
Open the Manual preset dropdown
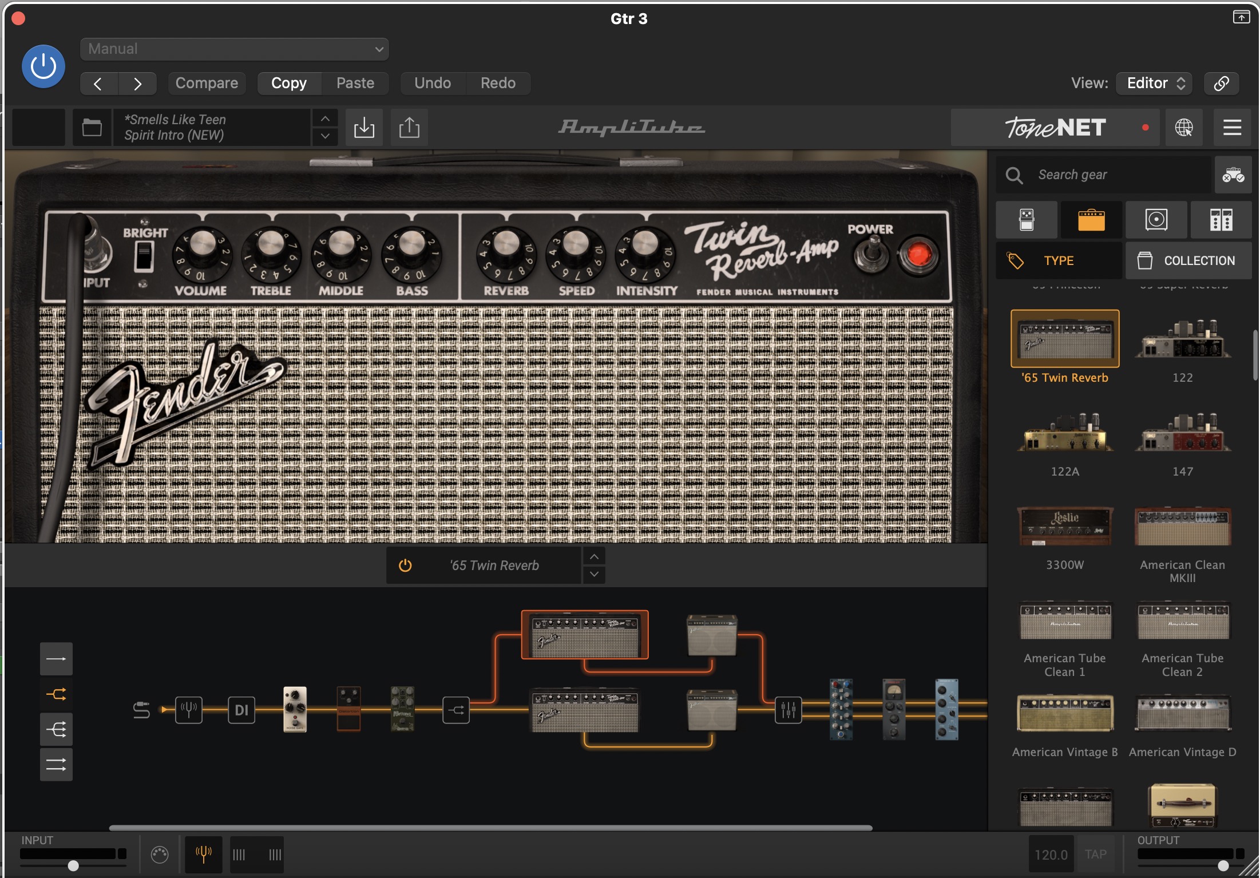[235, 49]
